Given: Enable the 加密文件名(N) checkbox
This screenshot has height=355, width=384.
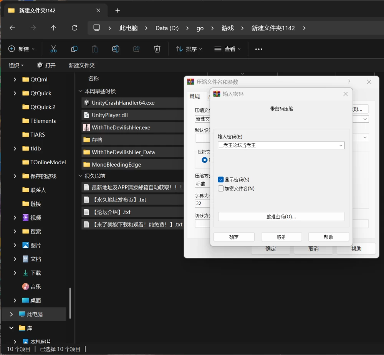Looking at the screenshot, I should [221, 188].
